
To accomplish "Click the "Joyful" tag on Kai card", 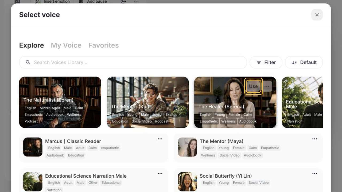I will 157,115.
